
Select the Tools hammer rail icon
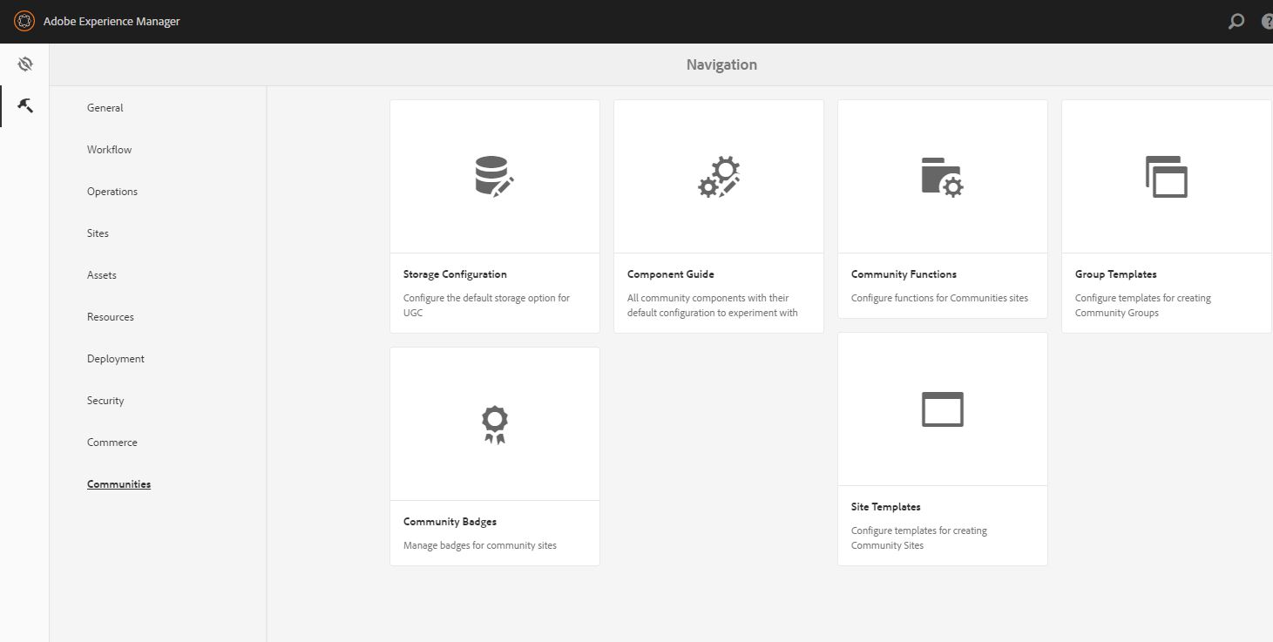coord(24,106)
